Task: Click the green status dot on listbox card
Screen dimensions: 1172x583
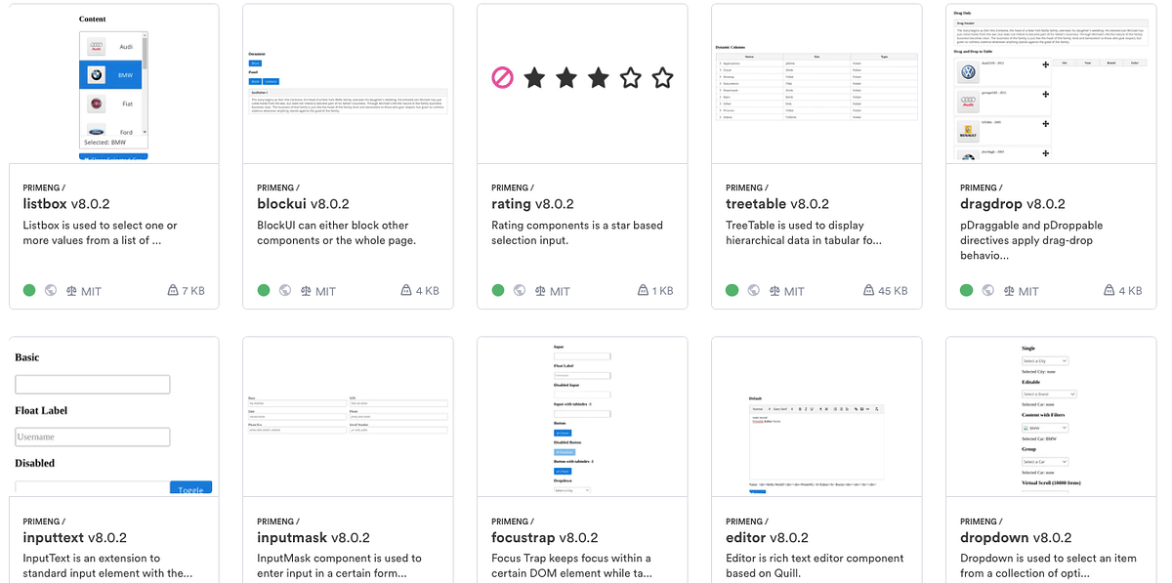Action: point(29,290)
